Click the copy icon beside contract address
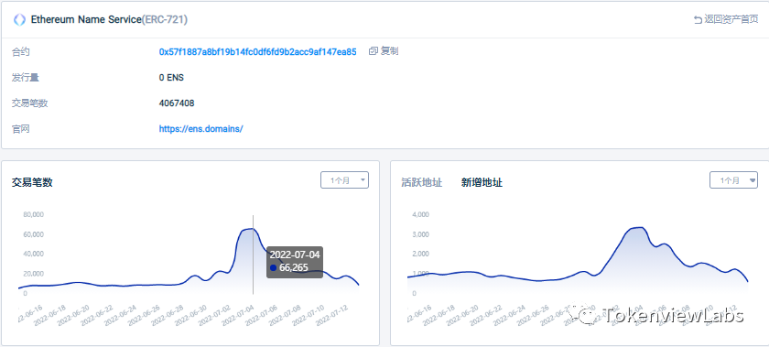The width and height of the screenshot is (769, 347). coord(374,51)
